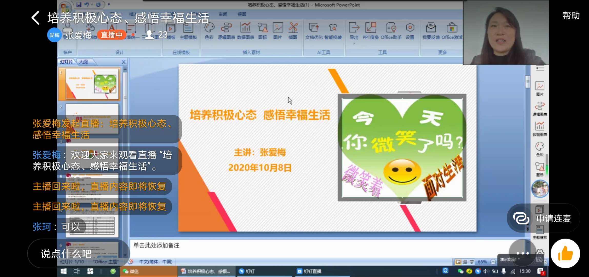The height and width of the screenshot is (277, 589).
Task: Open the 图标 icon library in ribbon
Action: (263, 31)
